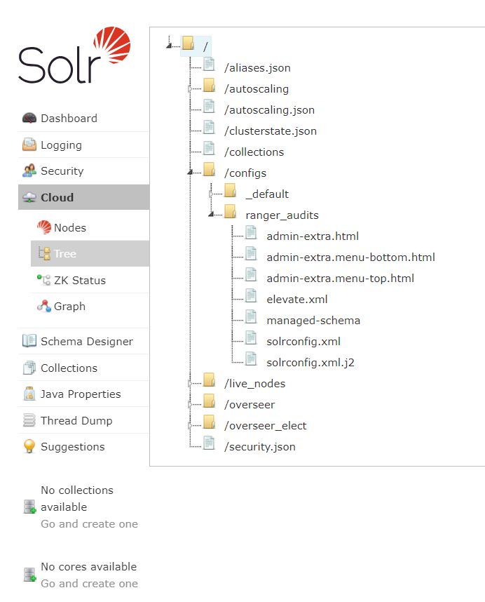Open the Thread Dump menu item
Screen dimensions: 485x602
coord(83,420)
